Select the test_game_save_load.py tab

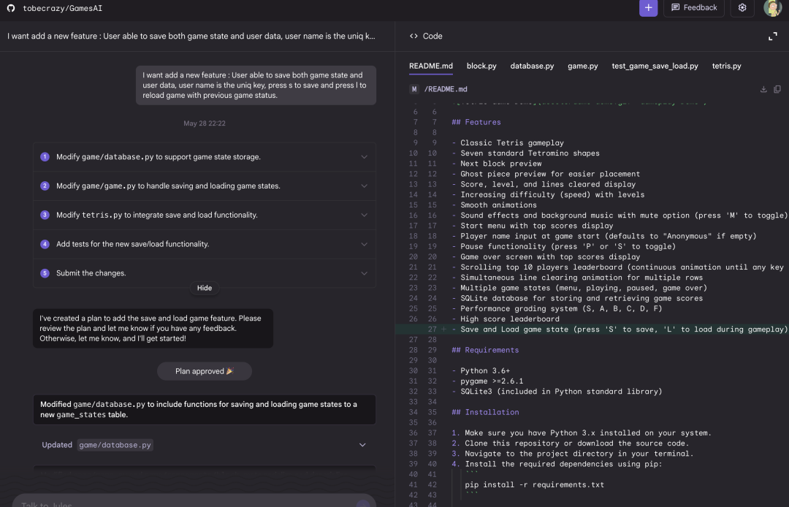coord(655,66)
